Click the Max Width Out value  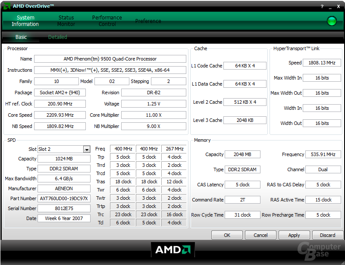click(322, 93)
